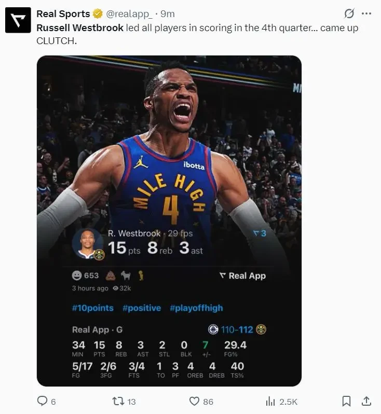This screenshot has width=381, height=414.
Task: Open the share upload icon
Action: (x=366, y=401)
